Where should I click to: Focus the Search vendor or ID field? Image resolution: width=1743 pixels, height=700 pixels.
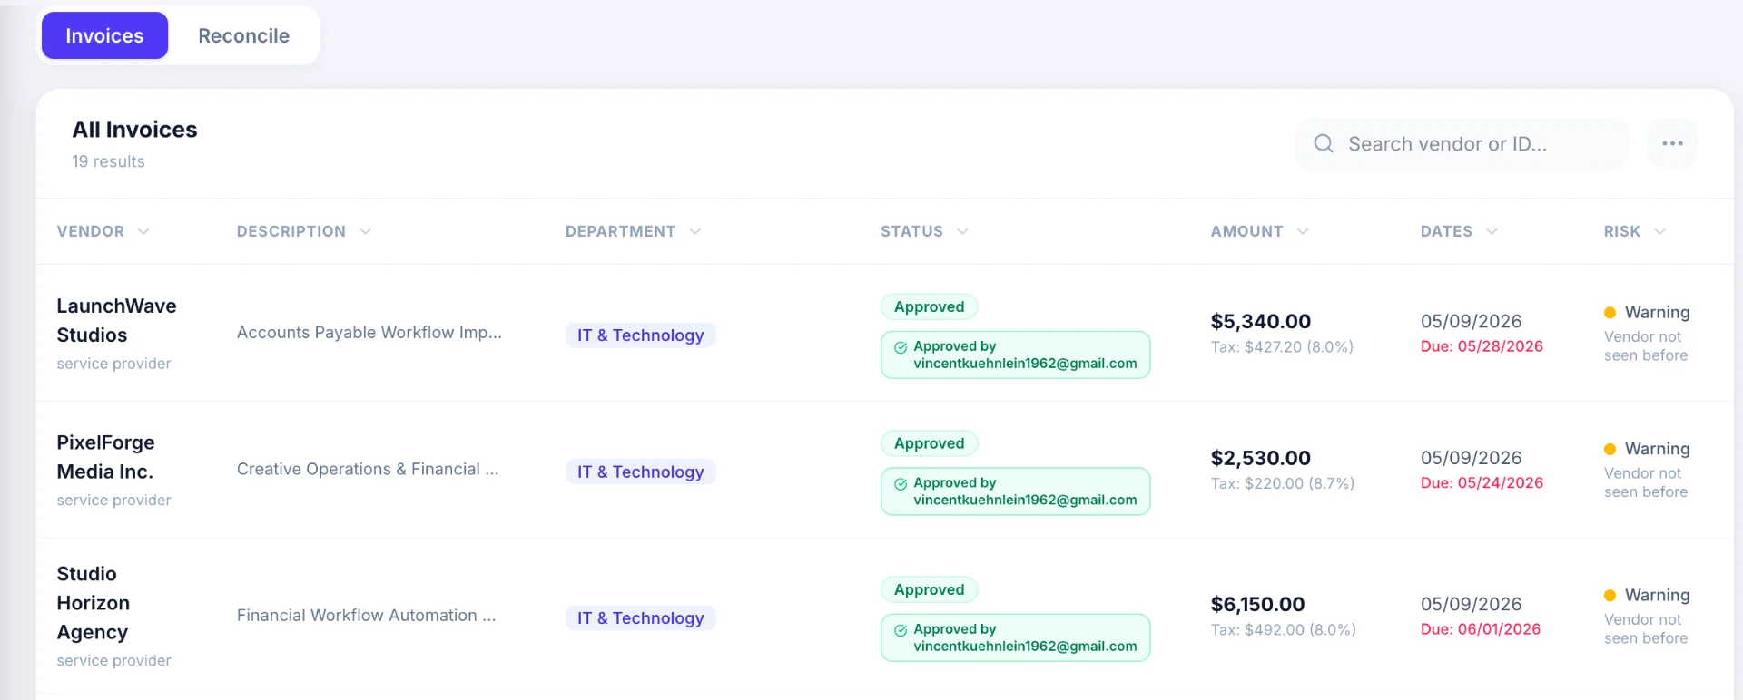pos(1462,143)
